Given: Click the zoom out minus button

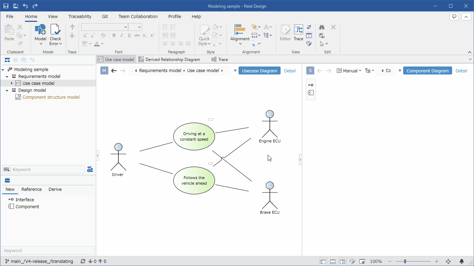Looking at the screenshot, I should (390, 261).
